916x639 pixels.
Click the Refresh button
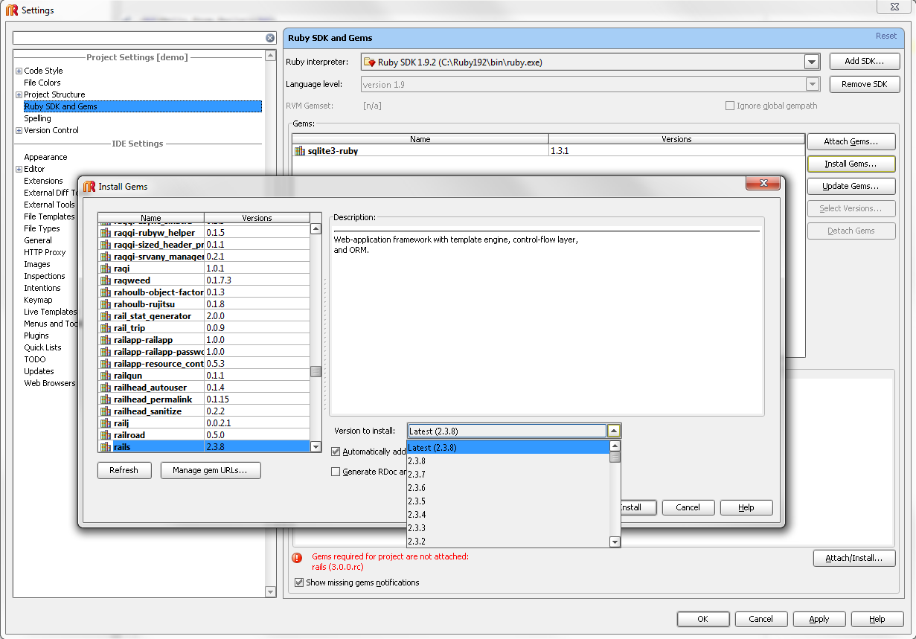[x=124, y=470]
